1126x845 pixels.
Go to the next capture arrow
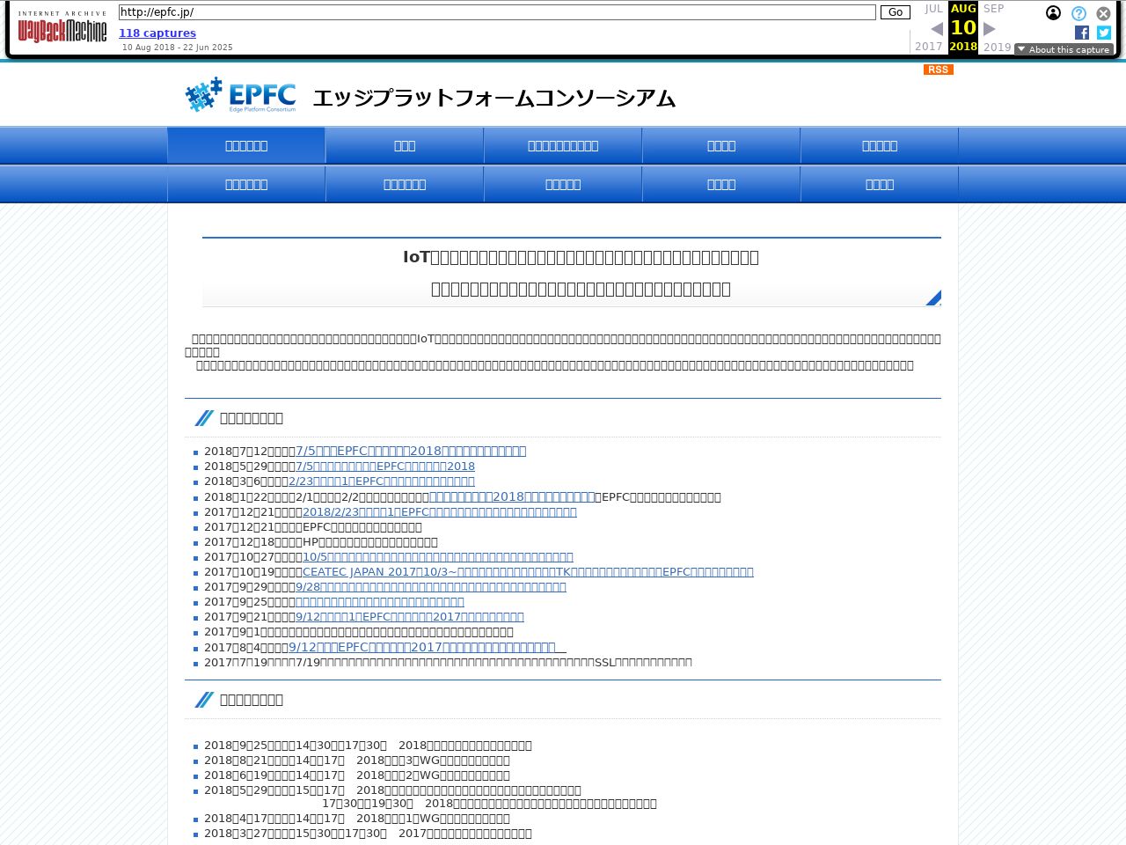point(990,29)
